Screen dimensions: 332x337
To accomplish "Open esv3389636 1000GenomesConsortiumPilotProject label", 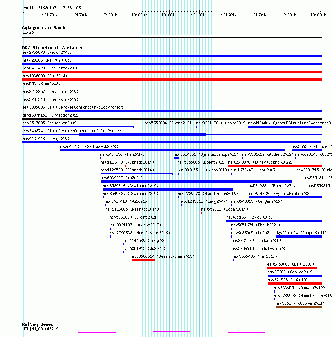I will click(x=74, y=108).
